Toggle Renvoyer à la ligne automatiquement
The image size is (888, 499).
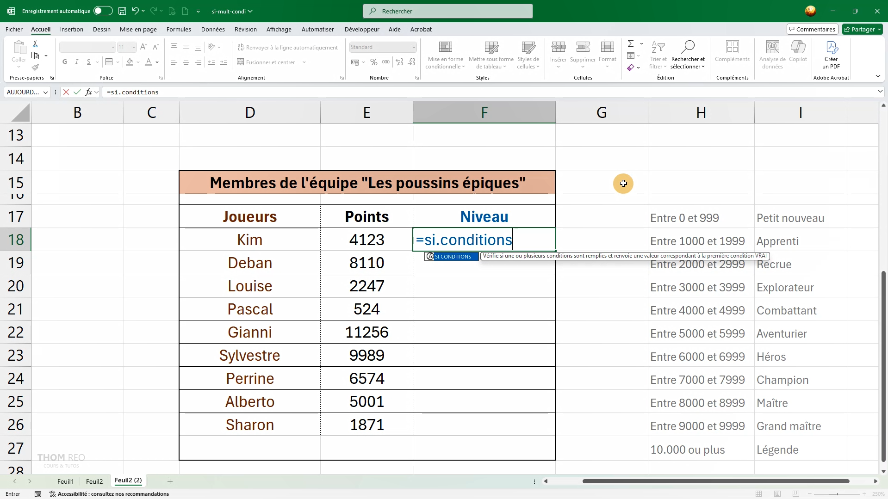click(288, 48)
